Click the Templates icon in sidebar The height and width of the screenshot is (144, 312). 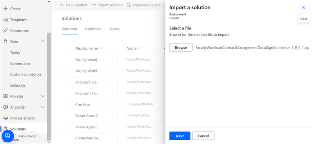tap(6, 20)
